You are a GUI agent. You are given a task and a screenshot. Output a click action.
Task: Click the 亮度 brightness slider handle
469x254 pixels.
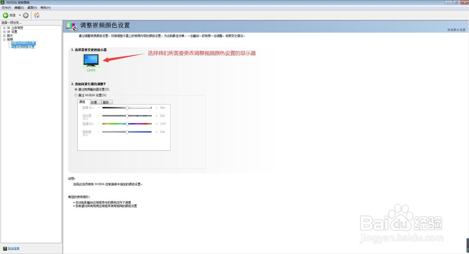click(x=127, y=108)
